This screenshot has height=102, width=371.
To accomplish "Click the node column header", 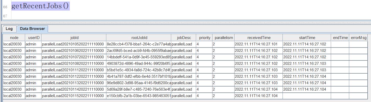I will coord(14,38).
